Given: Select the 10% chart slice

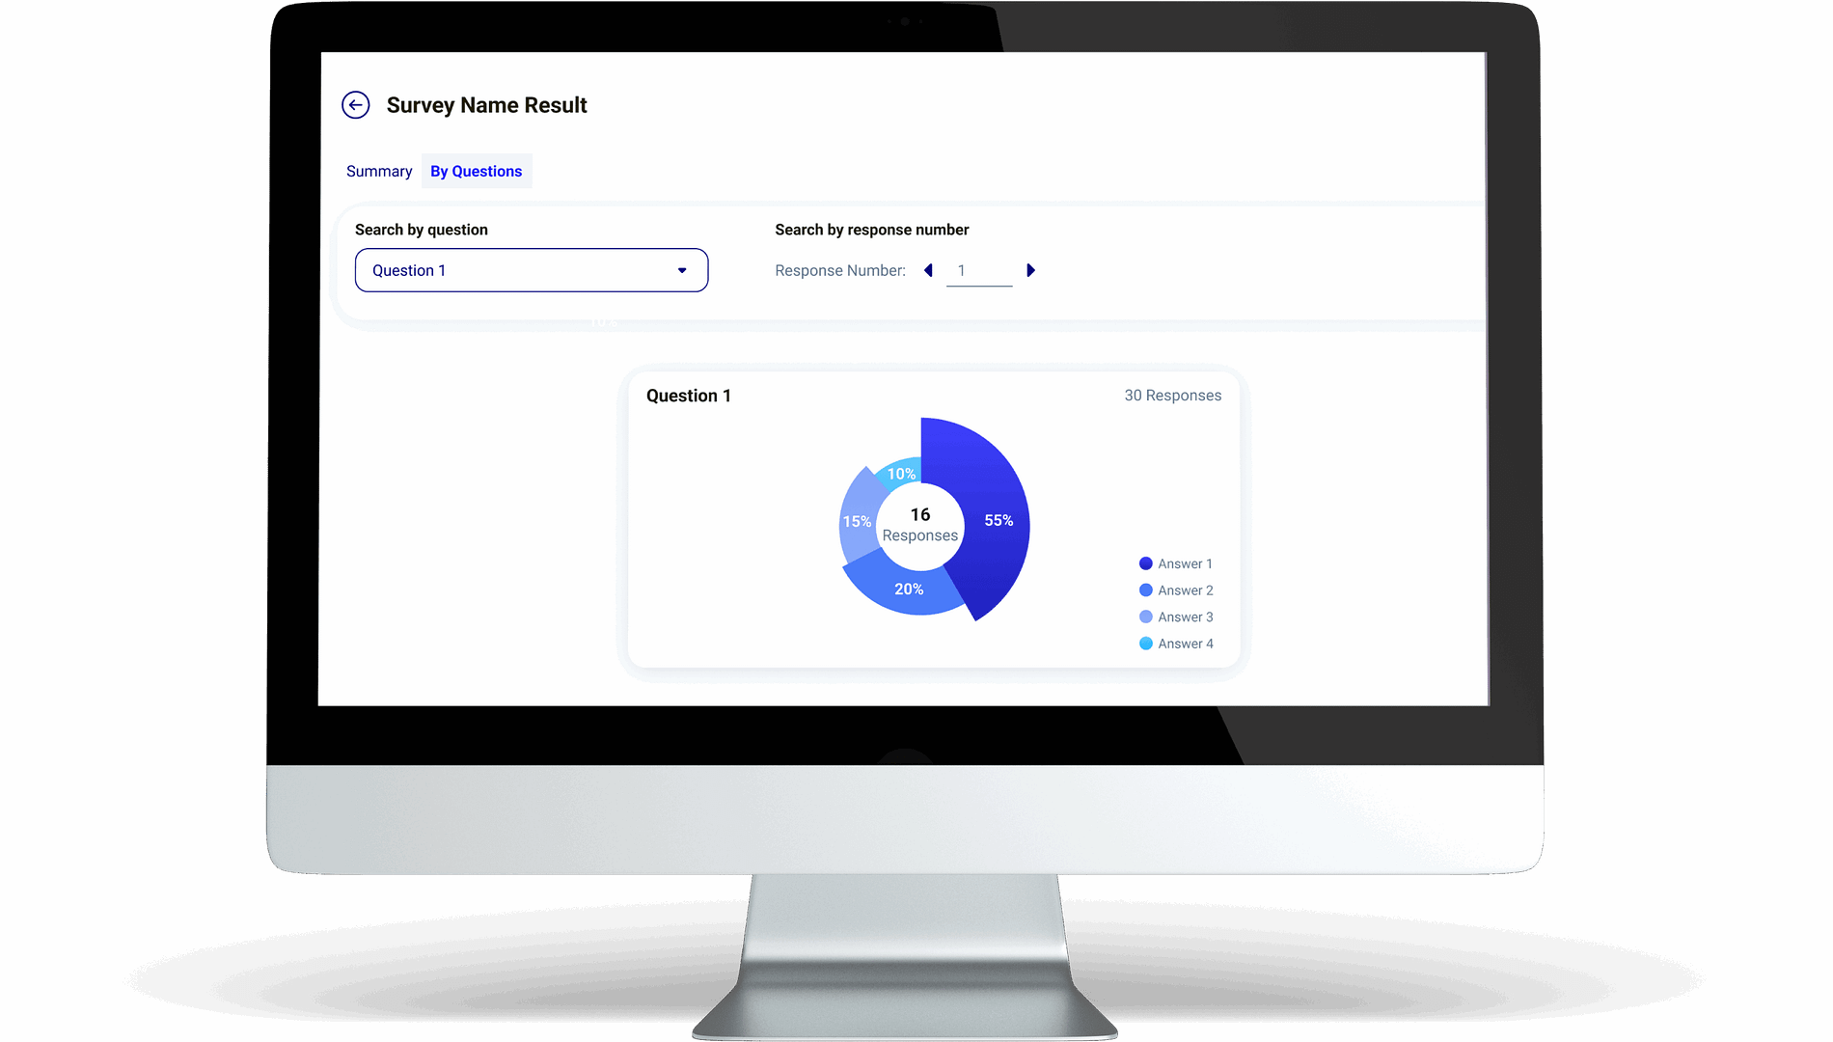Looking at the screenshot, I should (x=901, y=473).
